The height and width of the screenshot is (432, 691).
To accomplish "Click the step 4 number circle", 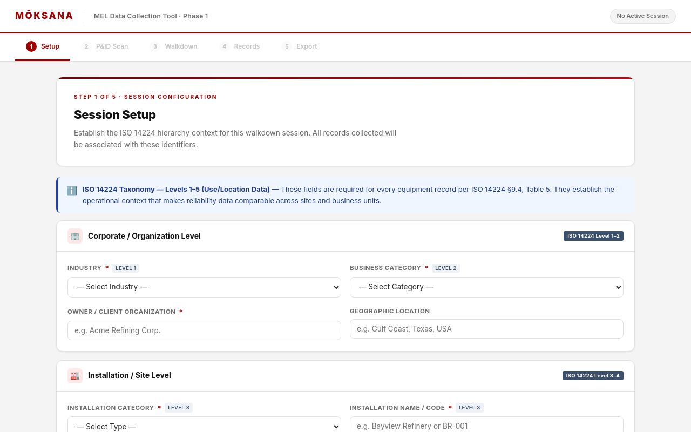I will (224, 46).
